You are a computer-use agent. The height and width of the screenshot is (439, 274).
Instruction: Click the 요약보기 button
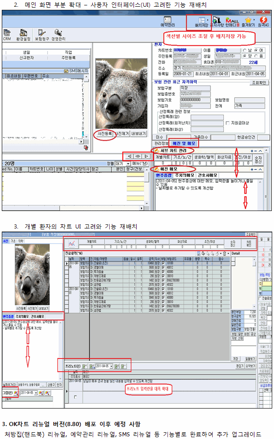pos(250,366)
